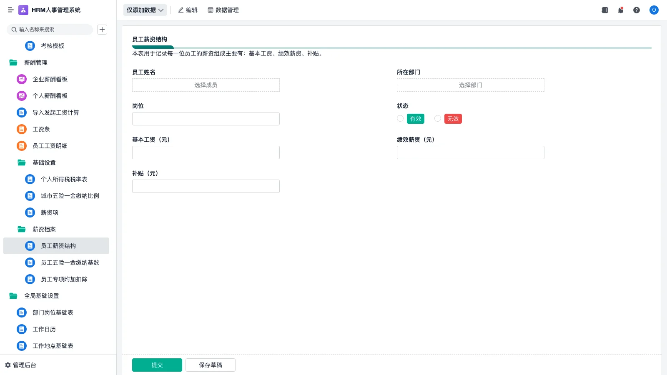Click the add button next to search box
This screenshot has width=667, height=375.
(102, 29)
